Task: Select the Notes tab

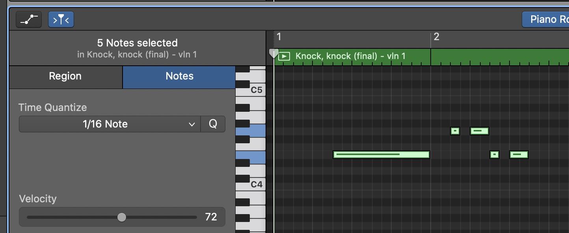Action: point(179,76)
